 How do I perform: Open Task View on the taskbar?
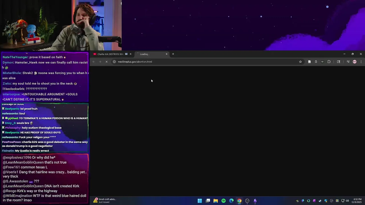coord(208,201)
